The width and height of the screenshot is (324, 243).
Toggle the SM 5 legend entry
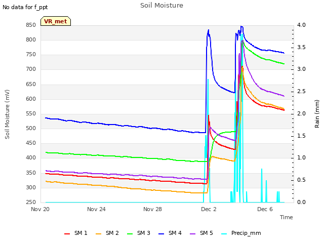click(201, 233)
